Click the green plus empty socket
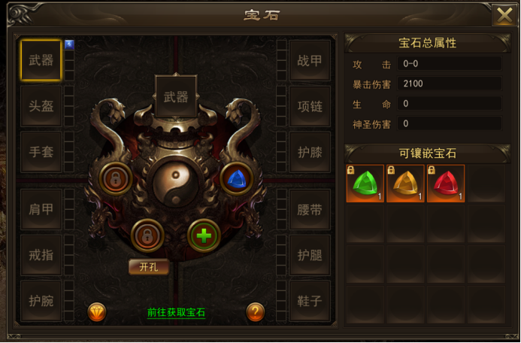521x343 pixels. click(204, 235)
